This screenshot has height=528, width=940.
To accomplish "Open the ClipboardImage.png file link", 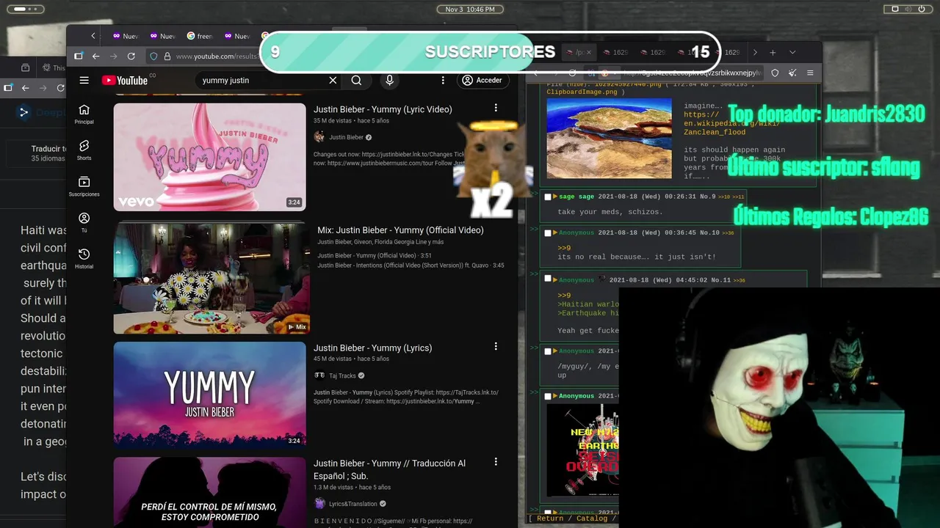I will 584,92.
